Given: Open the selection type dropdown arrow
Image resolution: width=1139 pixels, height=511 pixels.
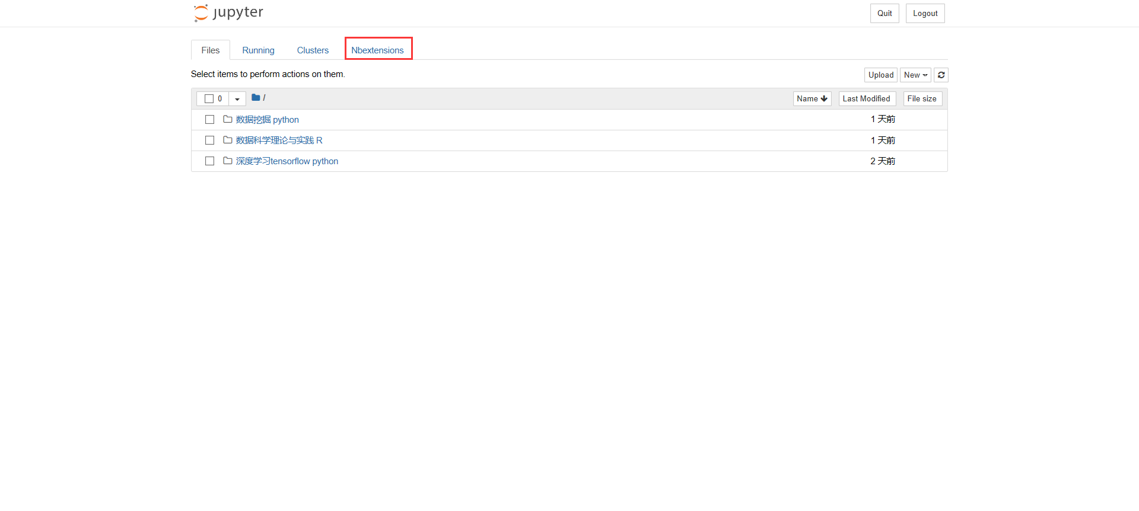Looking at the screenshot, I should (x=237, y=99).
